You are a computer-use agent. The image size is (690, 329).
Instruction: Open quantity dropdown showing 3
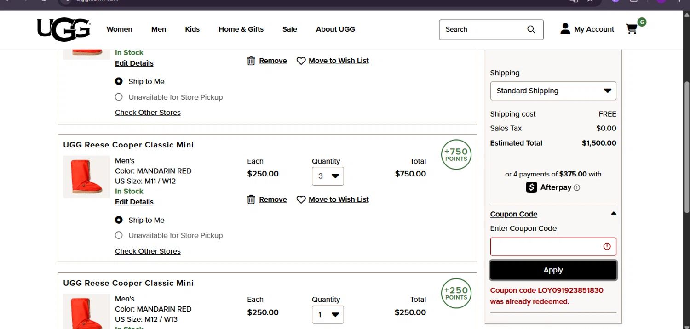pos(328,176)
